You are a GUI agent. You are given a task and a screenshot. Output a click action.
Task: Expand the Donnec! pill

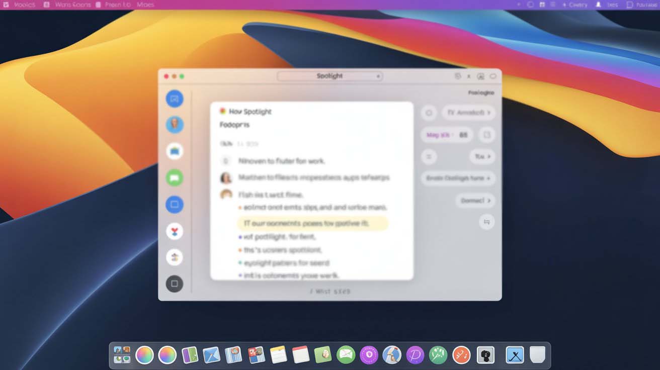point(475,201)
